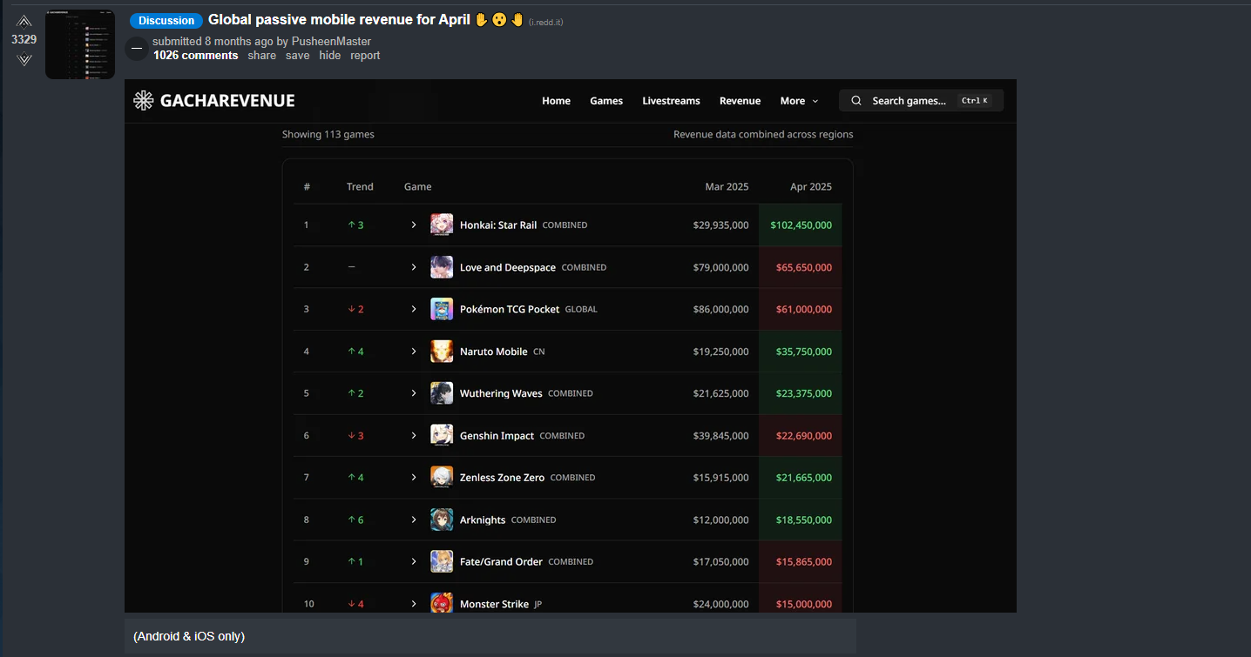The image size is (1251, 657).
Task: Click the Fate/Grand Order game icon
Action: (x=442, y=561)
